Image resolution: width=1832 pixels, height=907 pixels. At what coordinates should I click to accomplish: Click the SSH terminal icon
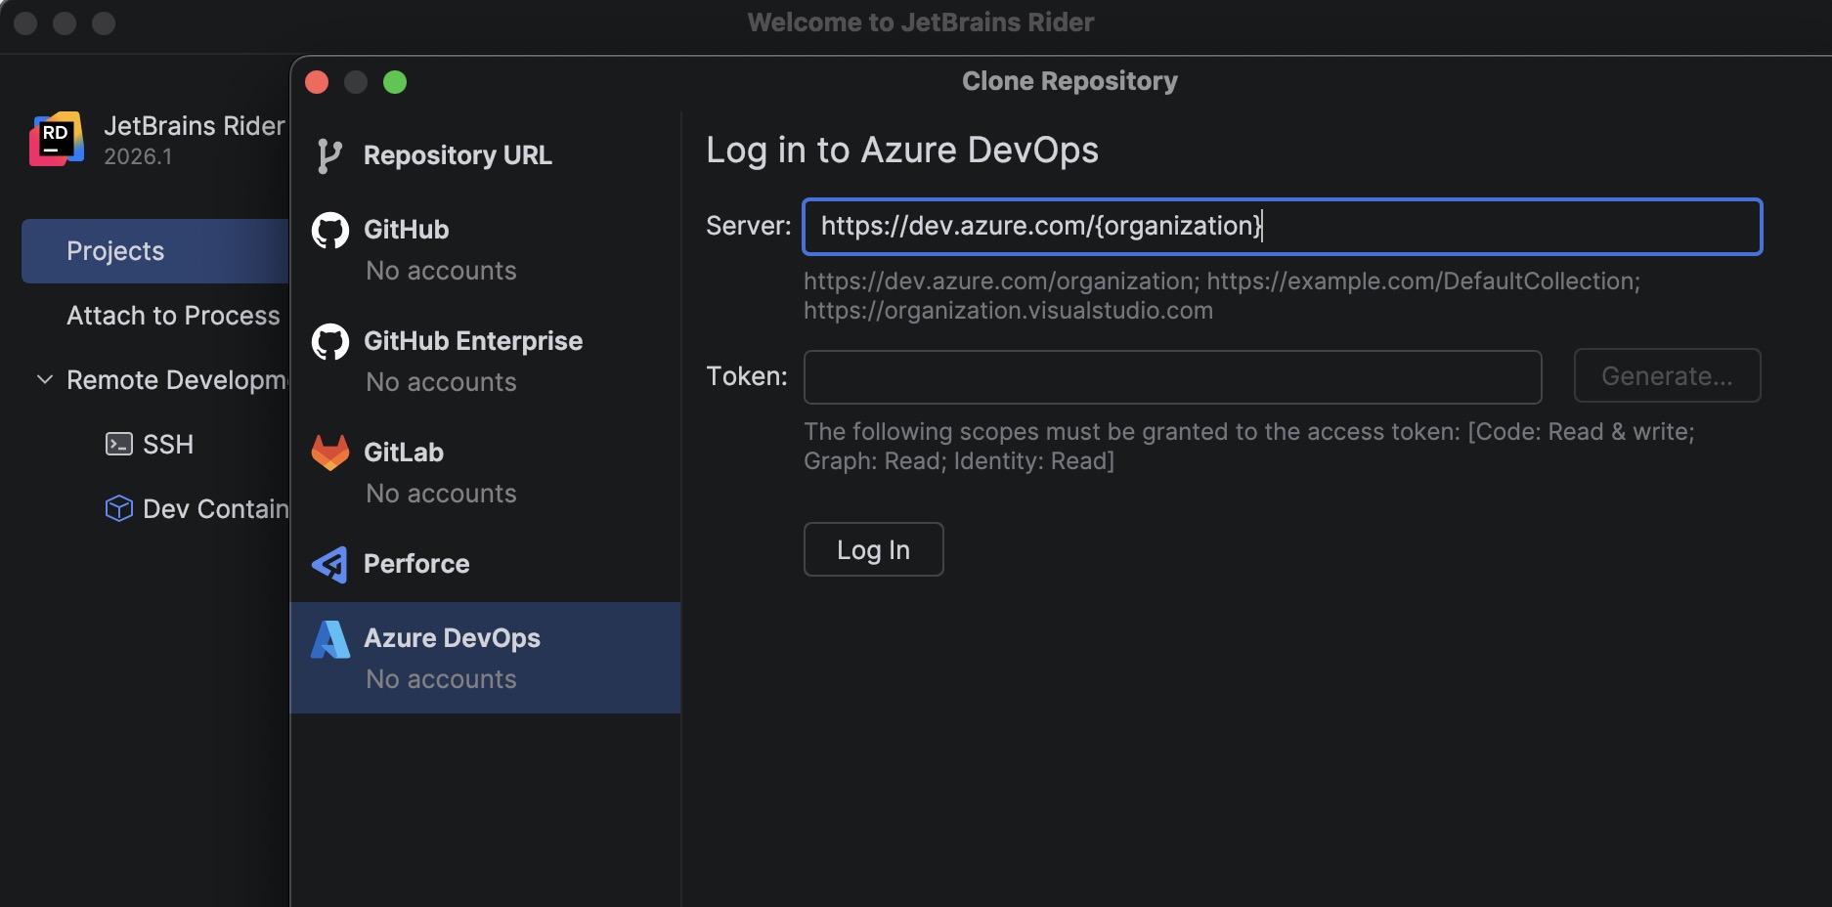click(118, 445)
